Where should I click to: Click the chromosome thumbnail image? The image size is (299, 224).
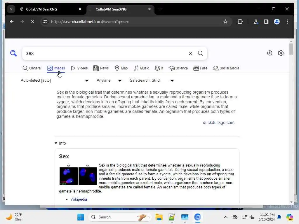coord(78,175)
